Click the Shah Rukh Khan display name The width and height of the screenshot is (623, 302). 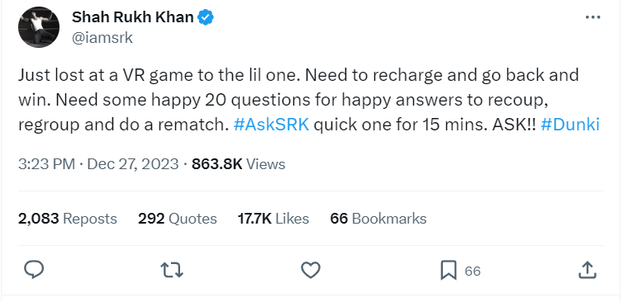click(133, 17)
